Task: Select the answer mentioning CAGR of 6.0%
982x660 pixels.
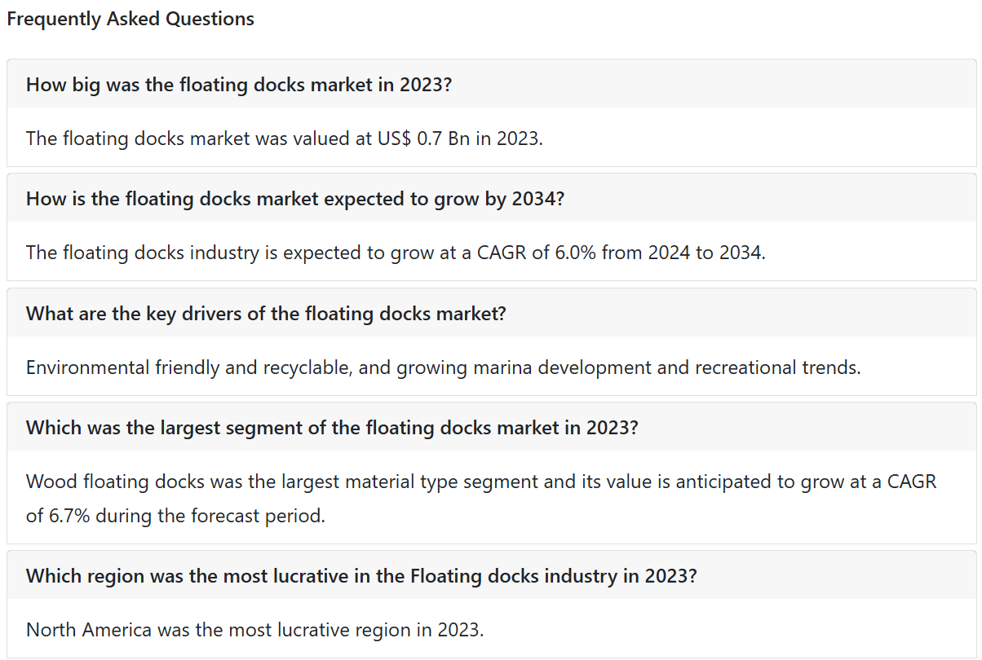Action: [396, 252]
